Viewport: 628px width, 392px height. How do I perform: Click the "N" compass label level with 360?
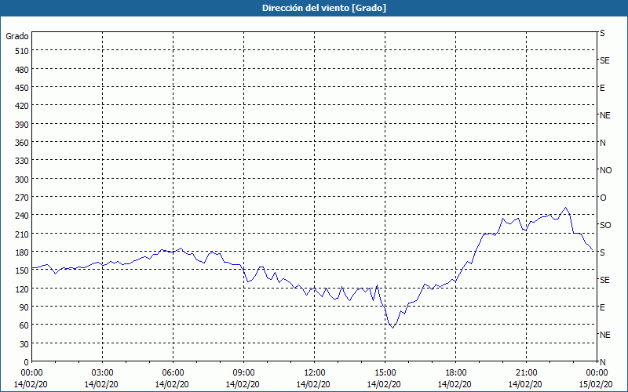tap(602, 143)
